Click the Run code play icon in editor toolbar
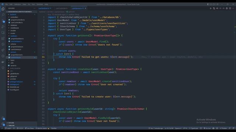The image size is (236, 132). 211,8
